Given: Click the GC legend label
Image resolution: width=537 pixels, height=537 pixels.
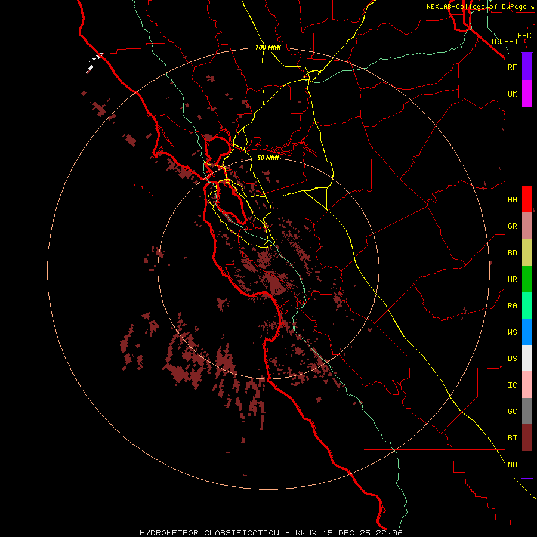Looking at the screenshot, I should [x=512, y=412].
